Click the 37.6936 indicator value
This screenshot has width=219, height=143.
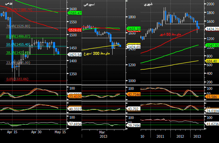74,124
